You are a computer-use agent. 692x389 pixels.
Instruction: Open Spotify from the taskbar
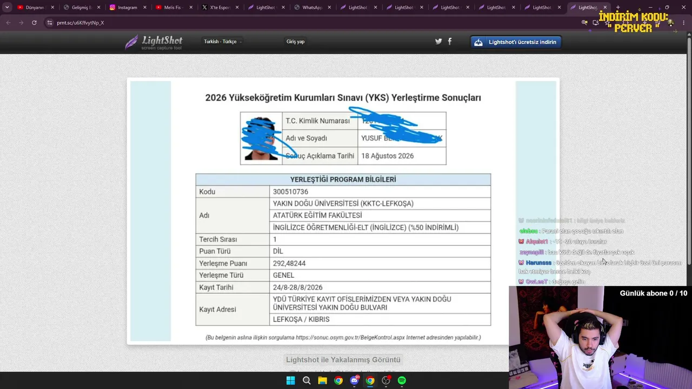(402, 380)
